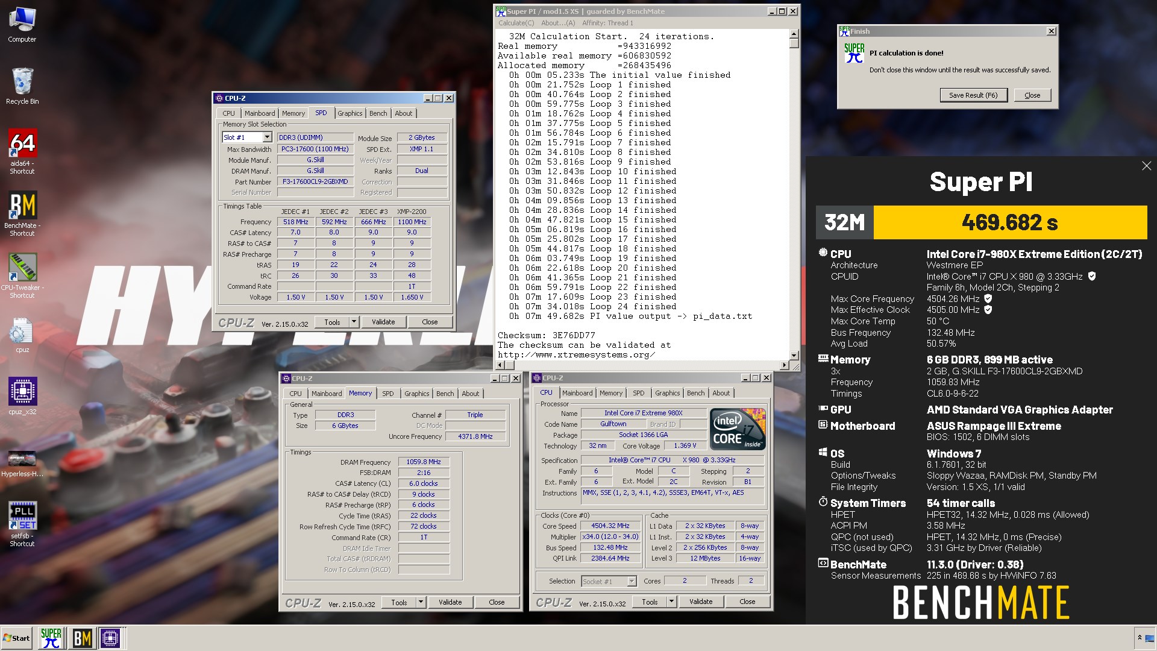The height and width of the screenshot is (651, 1157).
Task: Click the Super PI taskbar icon
Action: tap(51, 638)
